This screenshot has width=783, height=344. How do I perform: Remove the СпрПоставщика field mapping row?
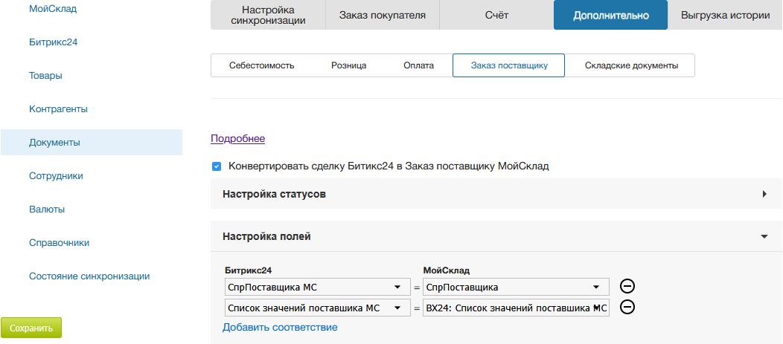(x=627, y=287)
